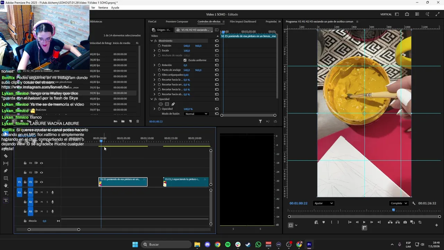Toggle V1 track output eye

point(41,182)
